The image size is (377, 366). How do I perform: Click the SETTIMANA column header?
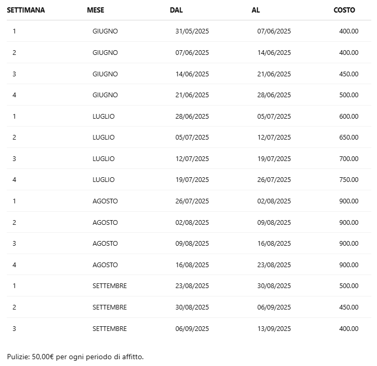tap(26, 10)
